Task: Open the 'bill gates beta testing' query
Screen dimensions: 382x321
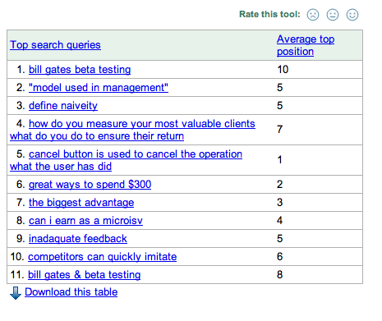Action: click(80, 70)
